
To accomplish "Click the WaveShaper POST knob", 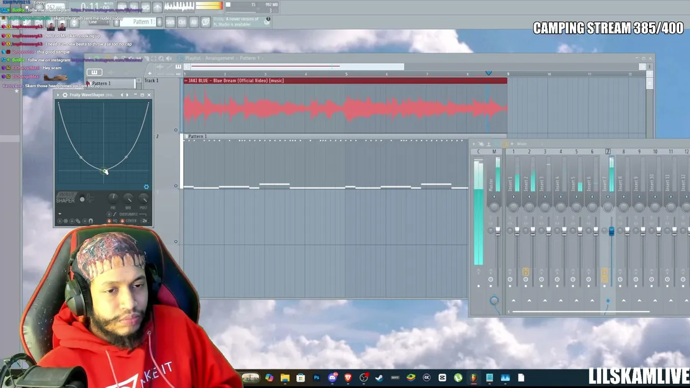I will 143,199.
